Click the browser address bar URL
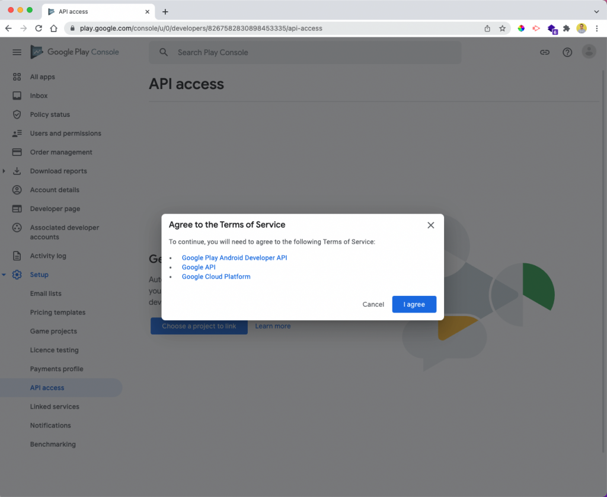607x497 pixels. coord(201,28)
